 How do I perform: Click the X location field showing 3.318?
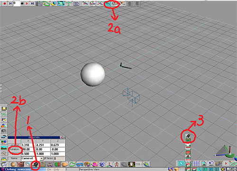tap(28, 145)
